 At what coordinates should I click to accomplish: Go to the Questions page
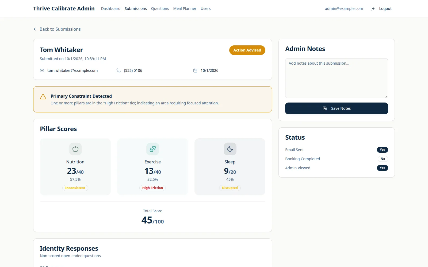pos(160,9)
